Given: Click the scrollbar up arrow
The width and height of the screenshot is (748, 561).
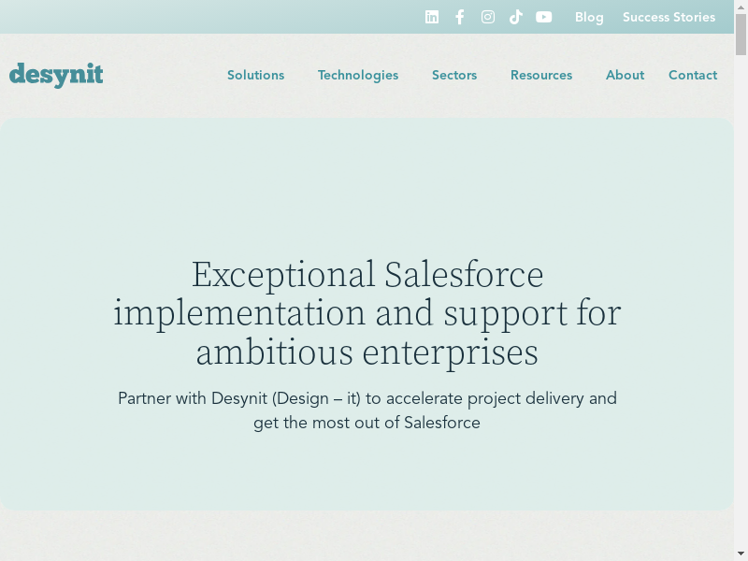Looking at the screenshot, I should [741, 7].
